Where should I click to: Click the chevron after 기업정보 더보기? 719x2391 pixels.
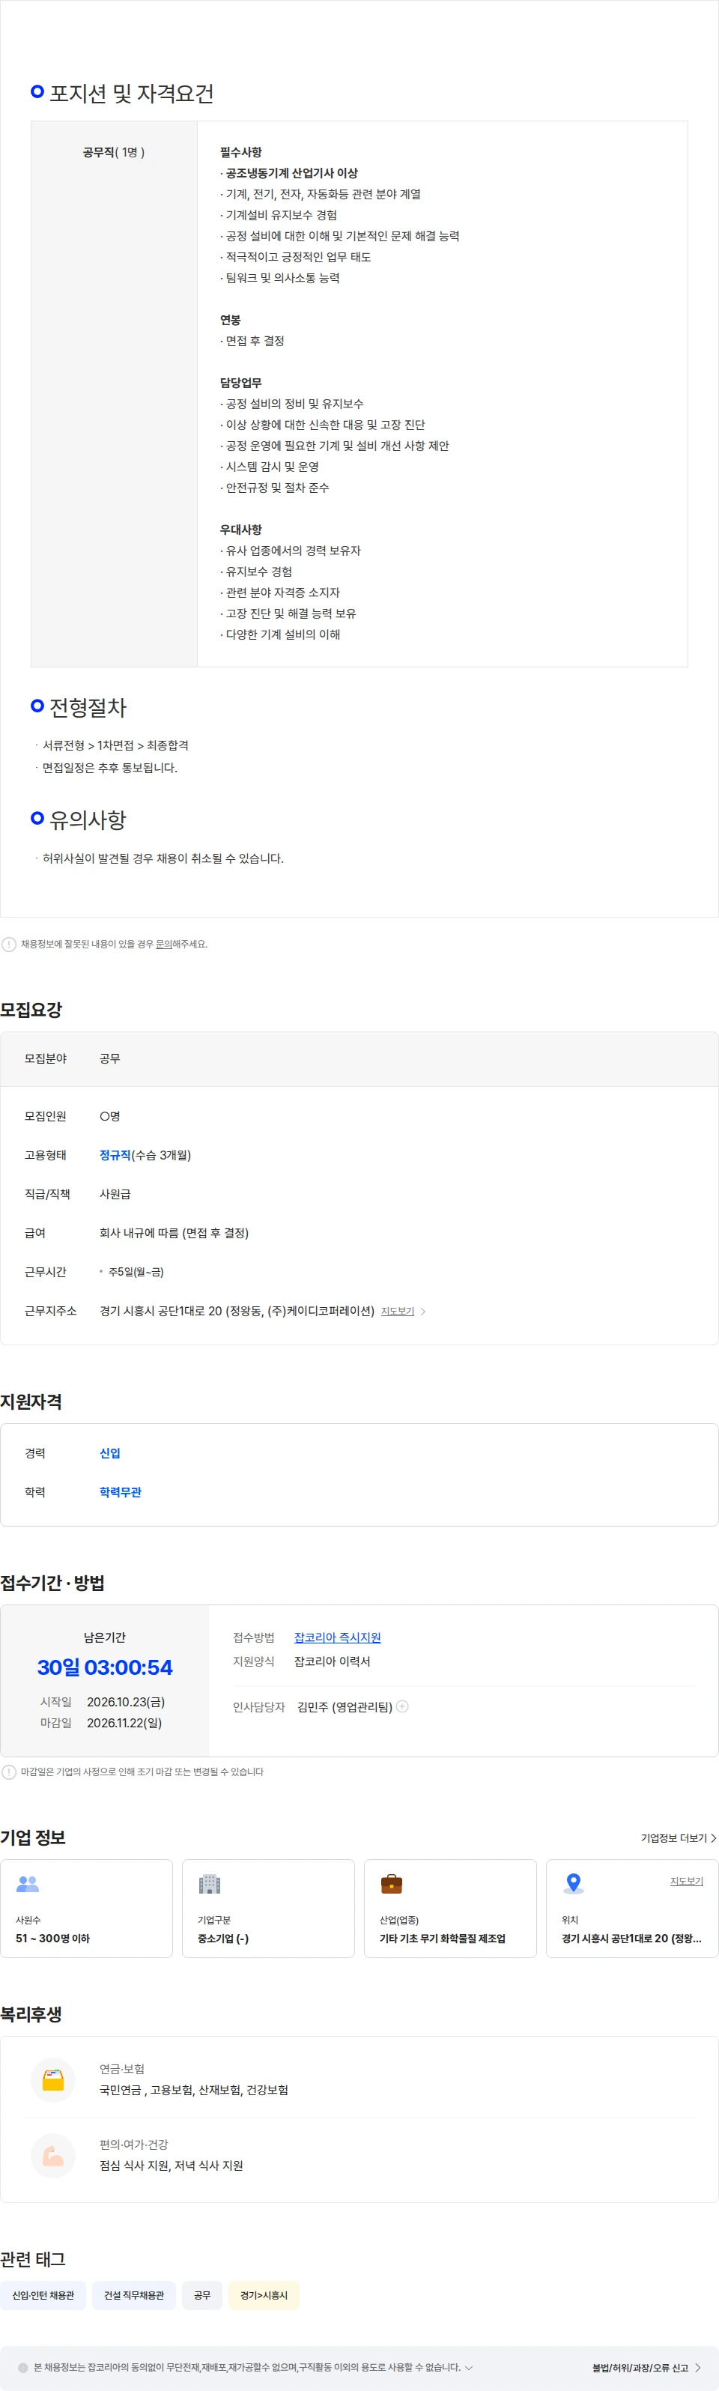tap(714, 1837)
